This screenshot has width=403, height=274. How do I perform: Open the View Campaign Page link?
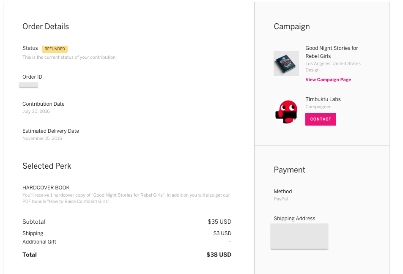(328, 79)
